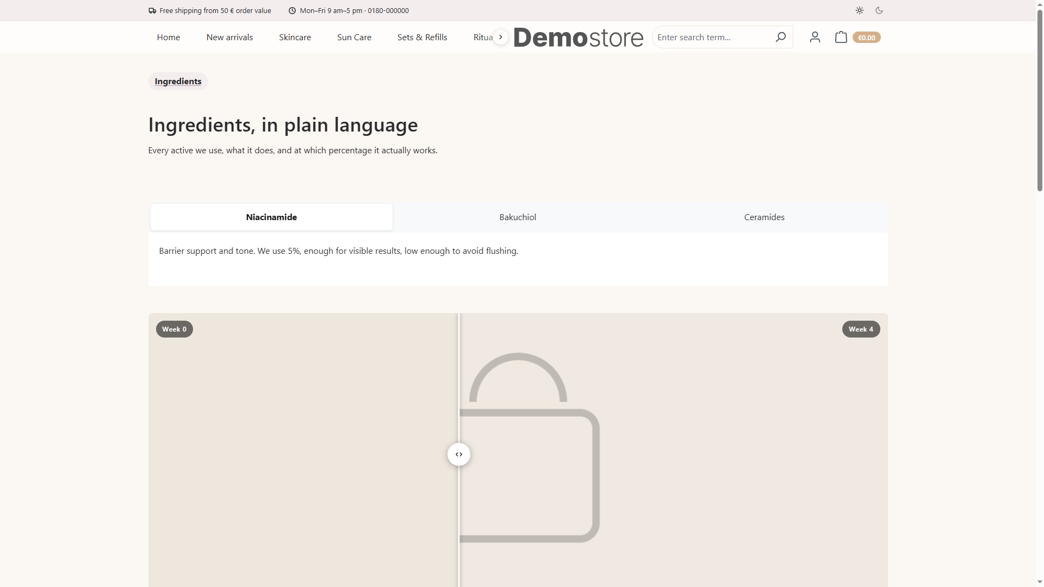
Task: Click the clock icon beside opening hours
Action: (292, 10)
